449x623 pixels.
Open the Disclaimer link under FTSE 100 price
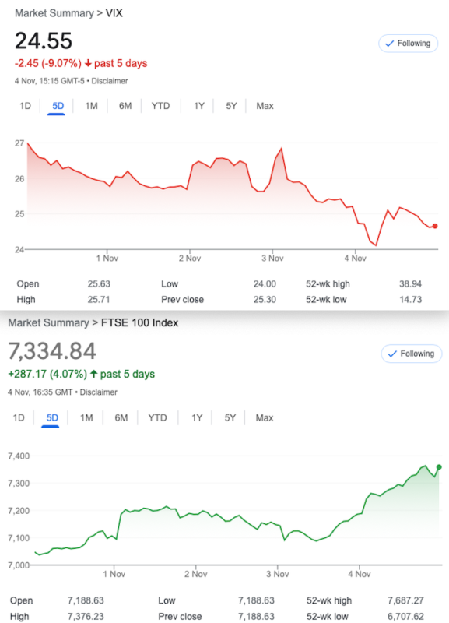[99, 392]
